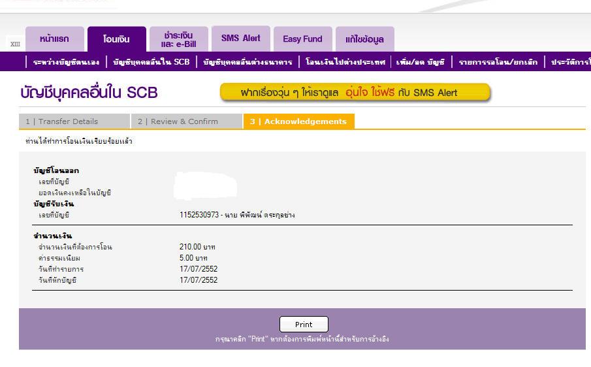591x367 pixels.
Task: Select the โอนเงิน transfer tab
Action: tap(117, 39)
